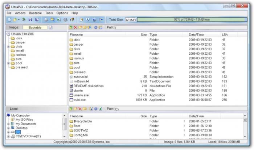Image resolution: width=254 pixels, height=150 pixels.
Task: Click the gear Properties icon in image toolbar
Action: coord(96,28)
